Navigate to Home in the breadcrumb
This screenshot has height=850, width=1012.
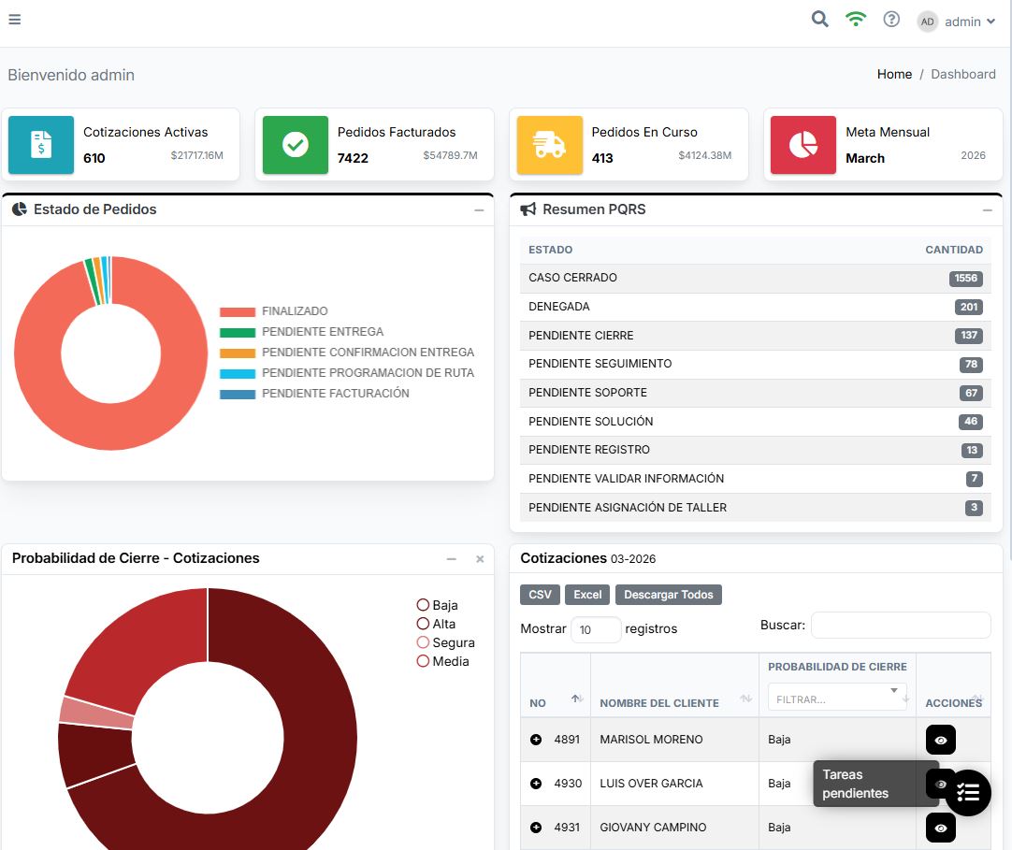(894, 74)
